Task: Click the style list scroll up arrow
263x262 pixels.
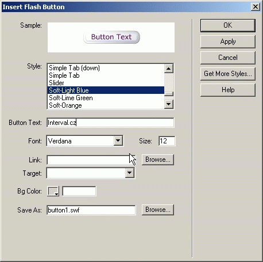Action: [x=169, y=69]
